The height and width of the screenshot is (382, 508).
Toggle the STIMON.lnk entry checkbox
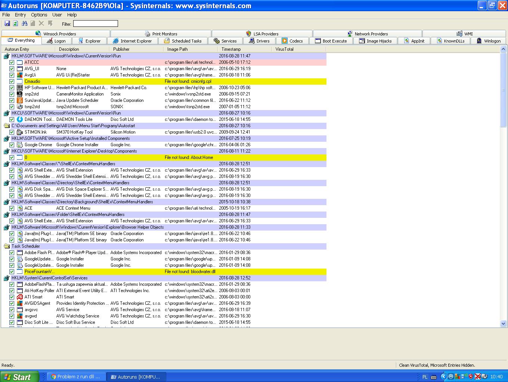coord(12,132)
